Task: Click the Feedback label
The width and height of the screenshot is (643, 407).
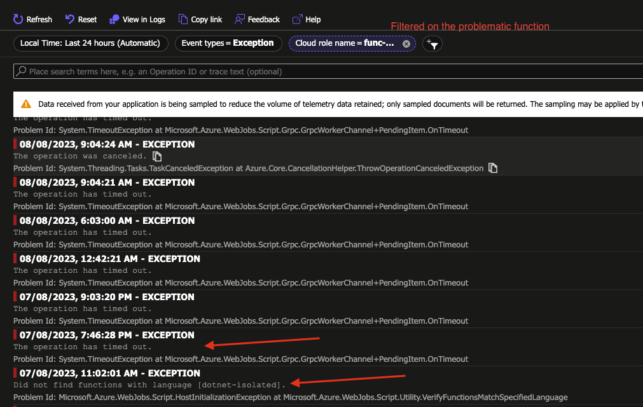Action: pos(264,19)
